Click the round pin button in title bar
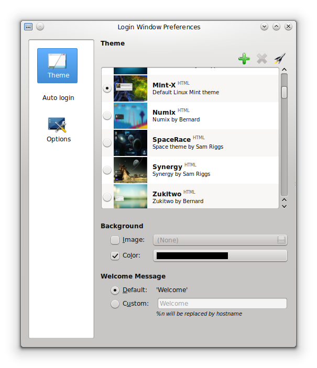 [x=40, y=27]
